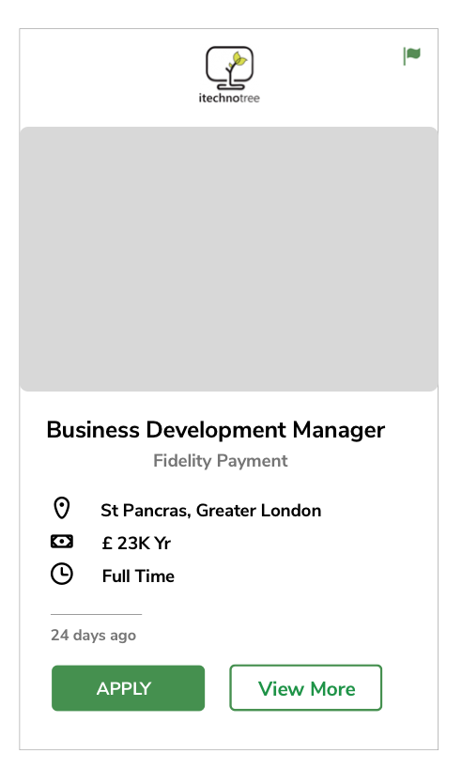Viewport: 462px width, 783px height.
Task: Flag this job with the green flag icon
Action: [411, 55]
